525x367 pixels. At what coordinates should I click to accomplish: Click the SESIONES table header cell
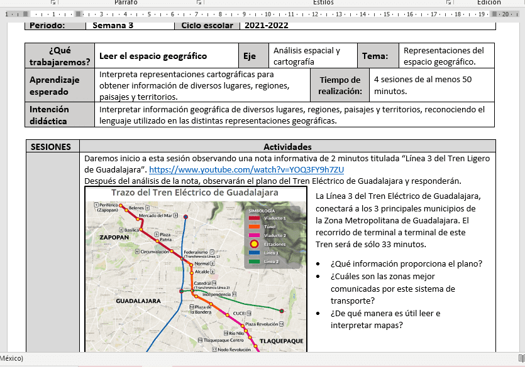click(x=52, y=146)
